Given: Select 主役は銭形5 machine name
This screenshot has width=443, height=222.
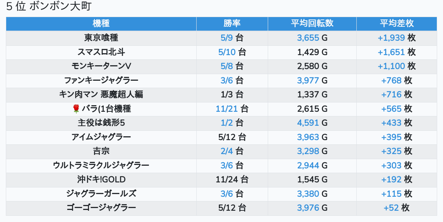Looking at the screenshot, I should coord(101,123).
